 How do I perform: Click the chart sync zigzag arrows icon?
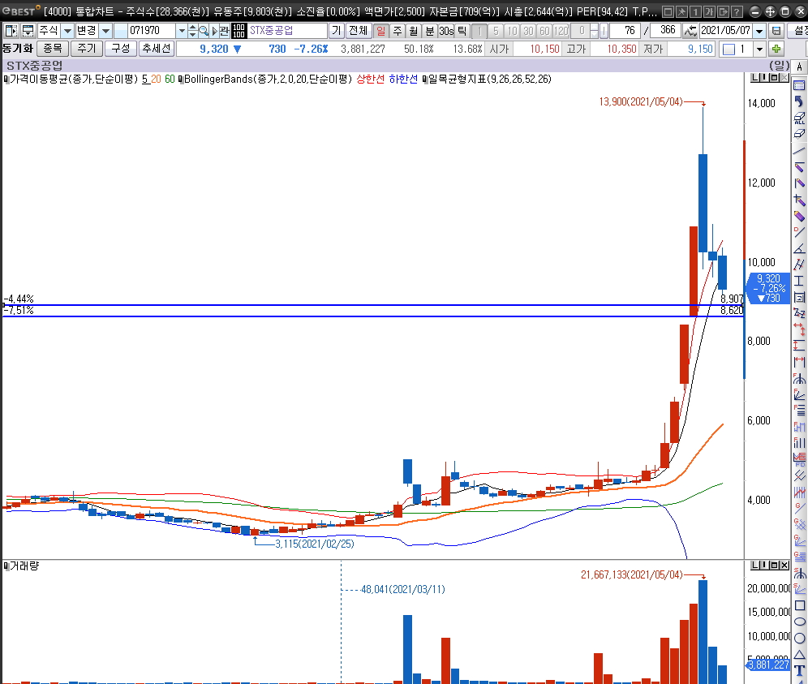tap(690, 31)
